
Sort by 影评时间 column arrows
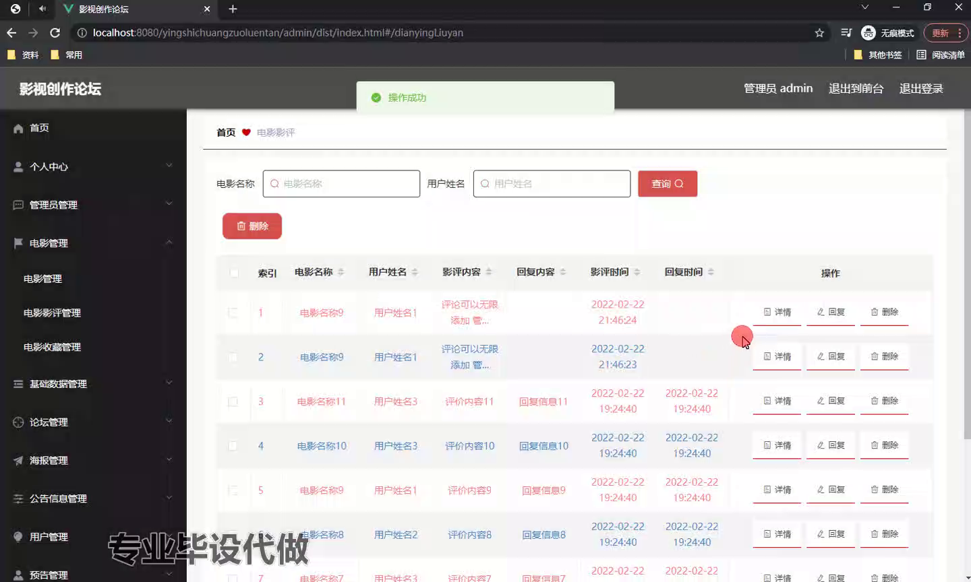pos(637,272)
